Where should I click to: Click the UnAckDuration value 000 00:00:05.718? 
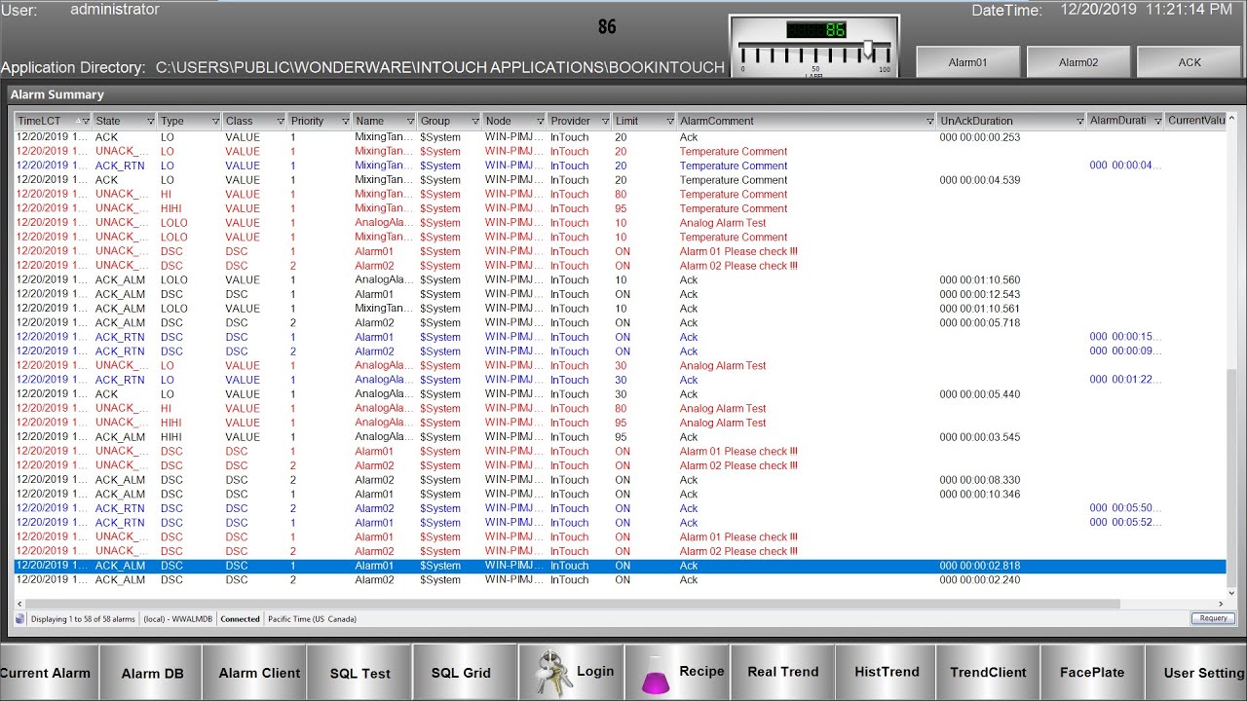(979, 323)
